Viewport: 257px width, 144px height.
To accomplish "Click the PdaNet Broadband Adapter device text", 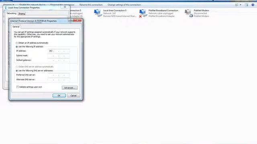I will pos(161,16).
